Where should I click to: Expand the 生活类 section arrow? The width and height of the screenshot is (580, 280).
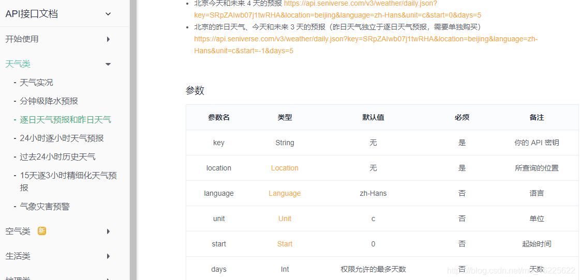(x=108, y=256)
